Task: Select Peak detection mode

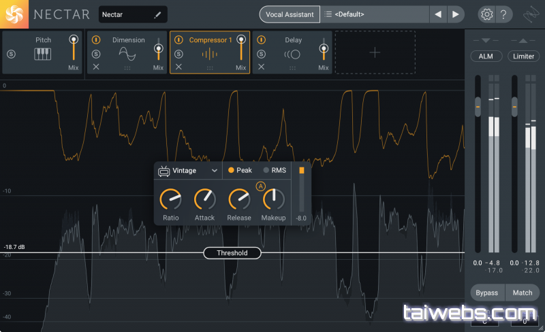Action: (240, 170)
